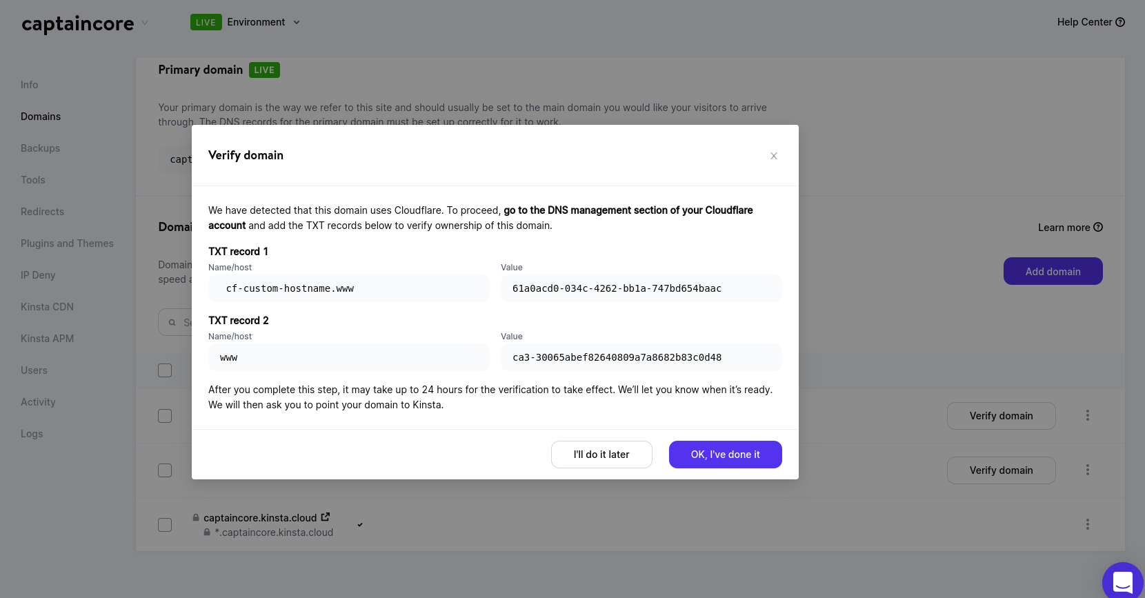Click the domain search magnifier icon
Image resolution: width=1145 pixels, height=598 pixels.
point(172,322)
